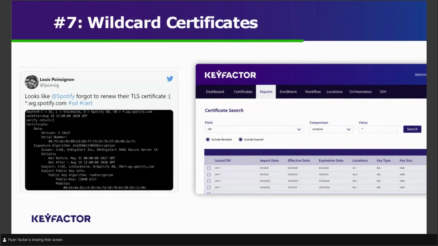
Task: Open the @Spotify mention link
Action: coord(63,96)
